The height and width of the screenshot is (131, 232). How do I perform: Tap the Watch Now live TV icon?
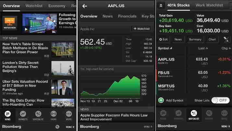[x=10, y=23]
